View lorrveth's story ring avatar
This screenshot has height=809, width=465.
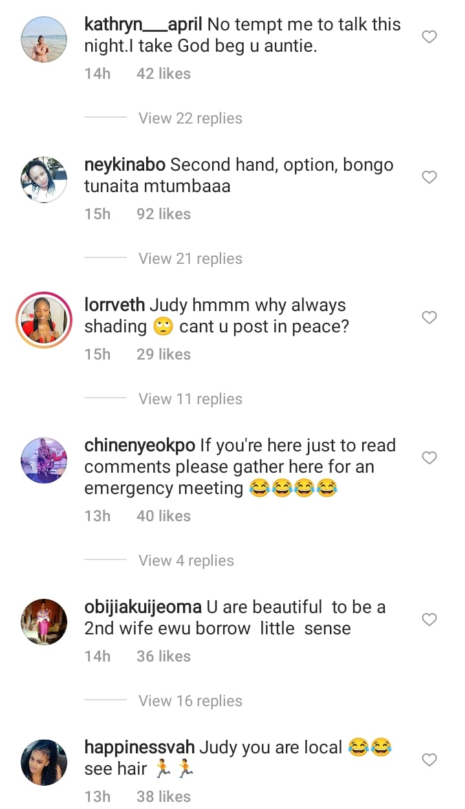click(x=44, y=319)
